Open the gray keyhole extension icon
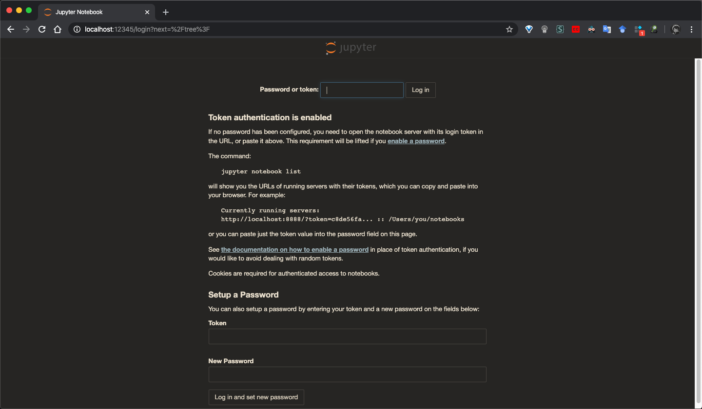This screenshot has height=409, width=702. tap(545, 29)
